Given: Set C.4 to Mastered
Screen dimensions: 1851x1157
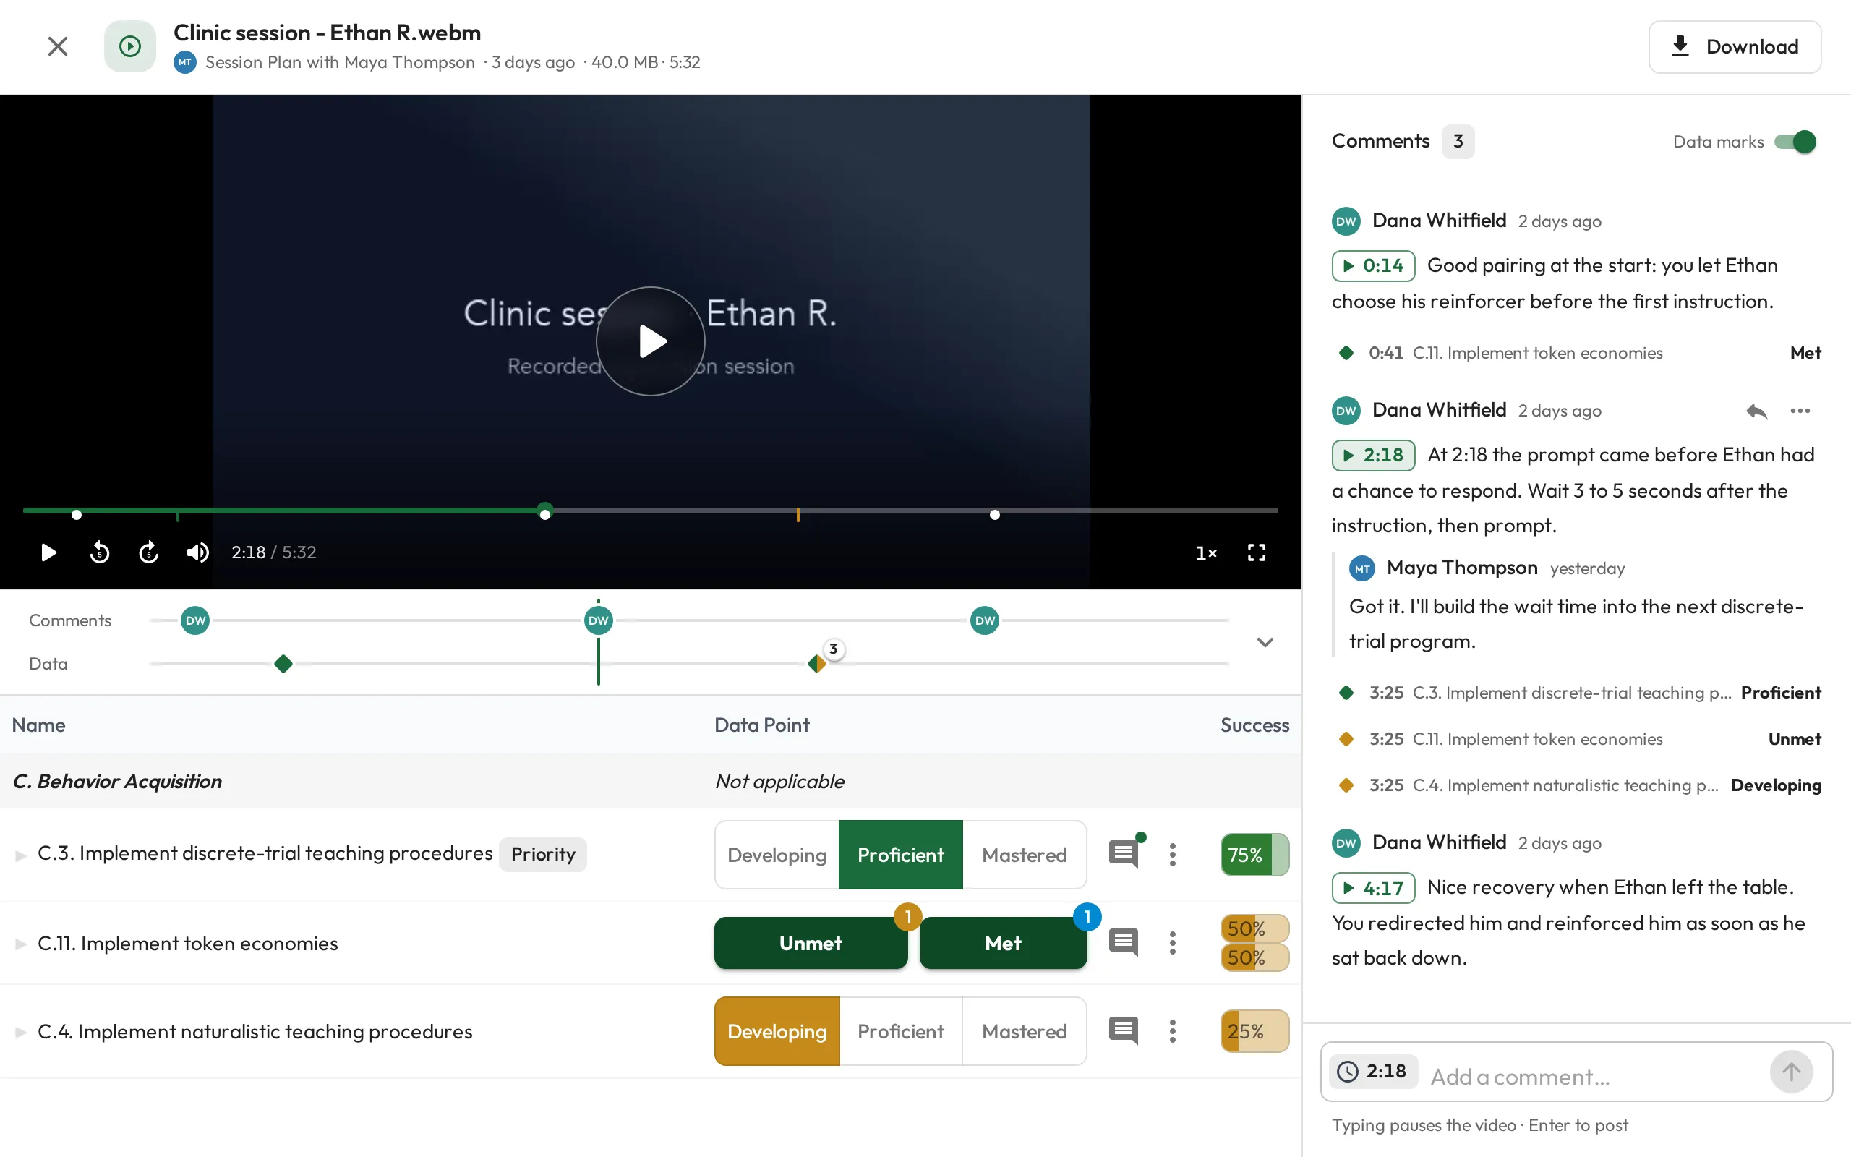Looking at the screenshot, I should pyautogui.click(x=1024, y=1031).
